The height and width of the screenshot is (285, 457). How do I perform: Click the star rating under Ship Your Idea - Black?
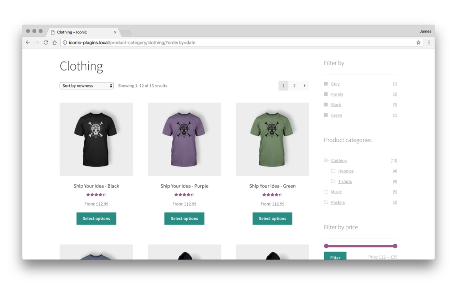pos(96,194)
